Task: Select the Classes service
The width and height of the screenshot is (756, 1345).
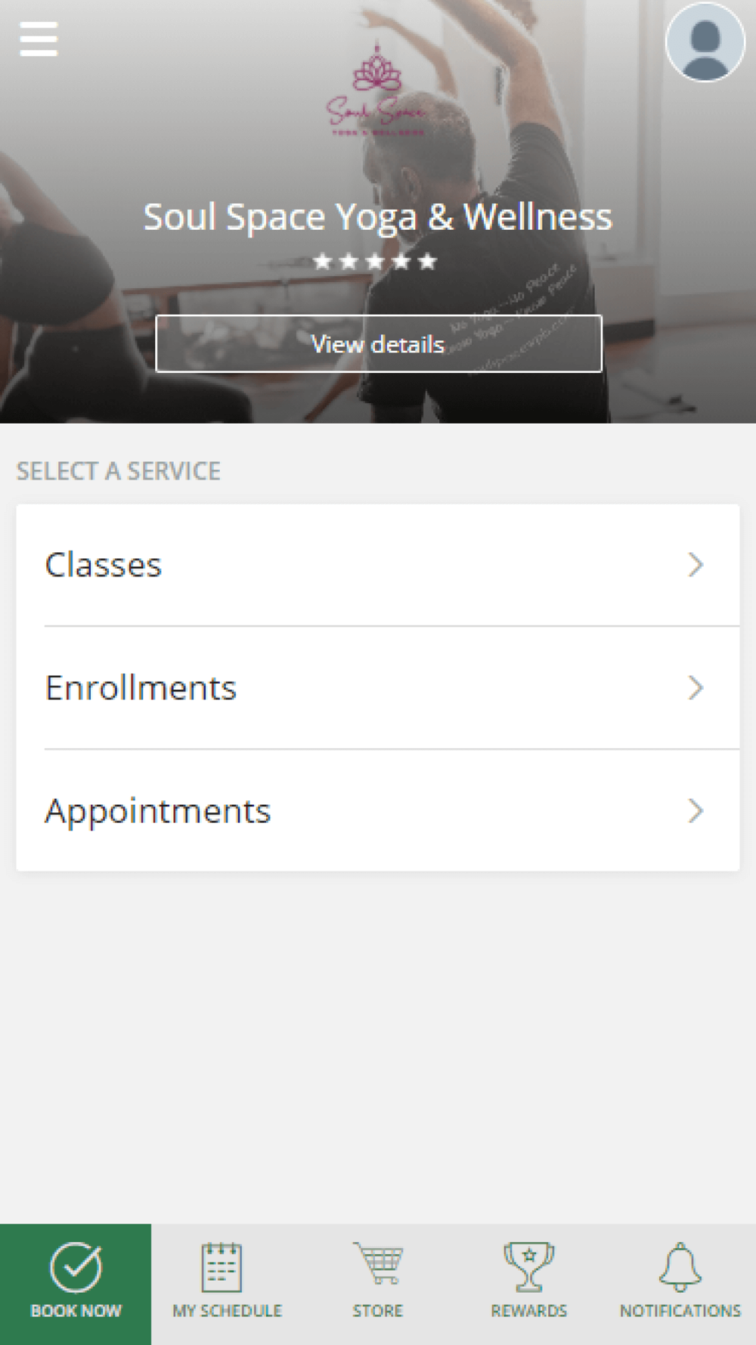Action: (x=104, y=565)
